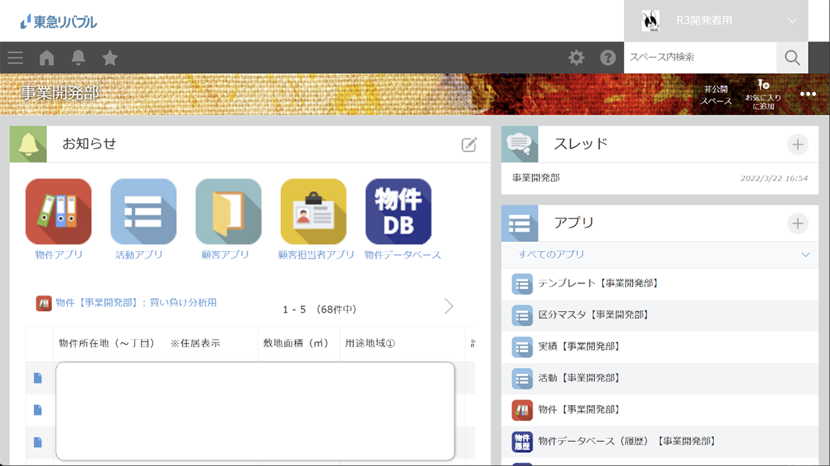The height and width of the screenshot is (466, 830).
Task: Open the 顧客担当者アプリ badge icon
Action: (x=313, y=212)
